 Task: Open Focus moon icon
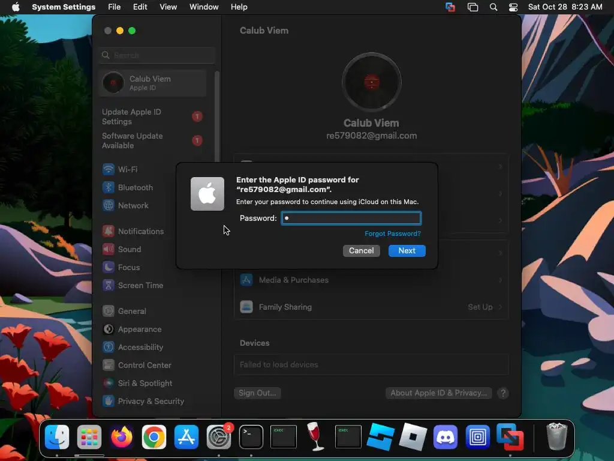109,267
